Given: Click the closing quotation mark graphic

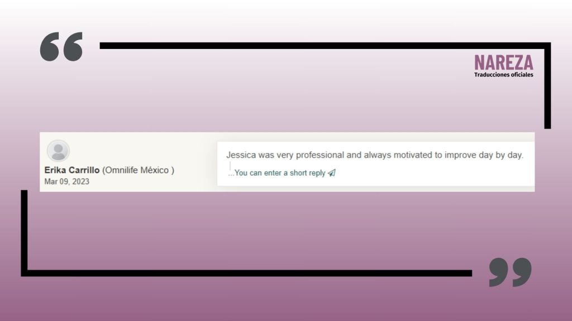Looking at the screenshot, I should [x=510, y=272].
